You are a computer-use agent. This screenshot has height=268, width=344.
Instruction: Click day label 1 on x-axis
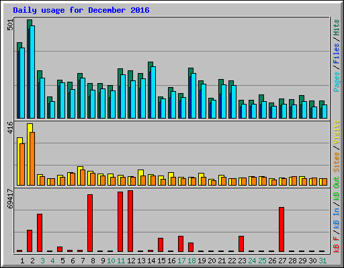[22, 261]
